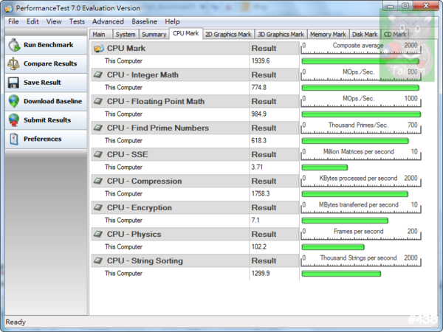Click the Submit Results icon
The width and height of the screenshot is (443, 332).
[13, 120]
